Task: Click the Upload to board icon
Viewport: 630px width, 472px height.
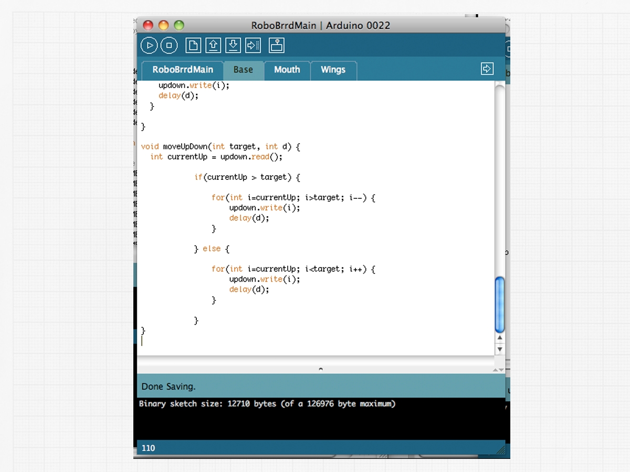Action: [253, 46]
